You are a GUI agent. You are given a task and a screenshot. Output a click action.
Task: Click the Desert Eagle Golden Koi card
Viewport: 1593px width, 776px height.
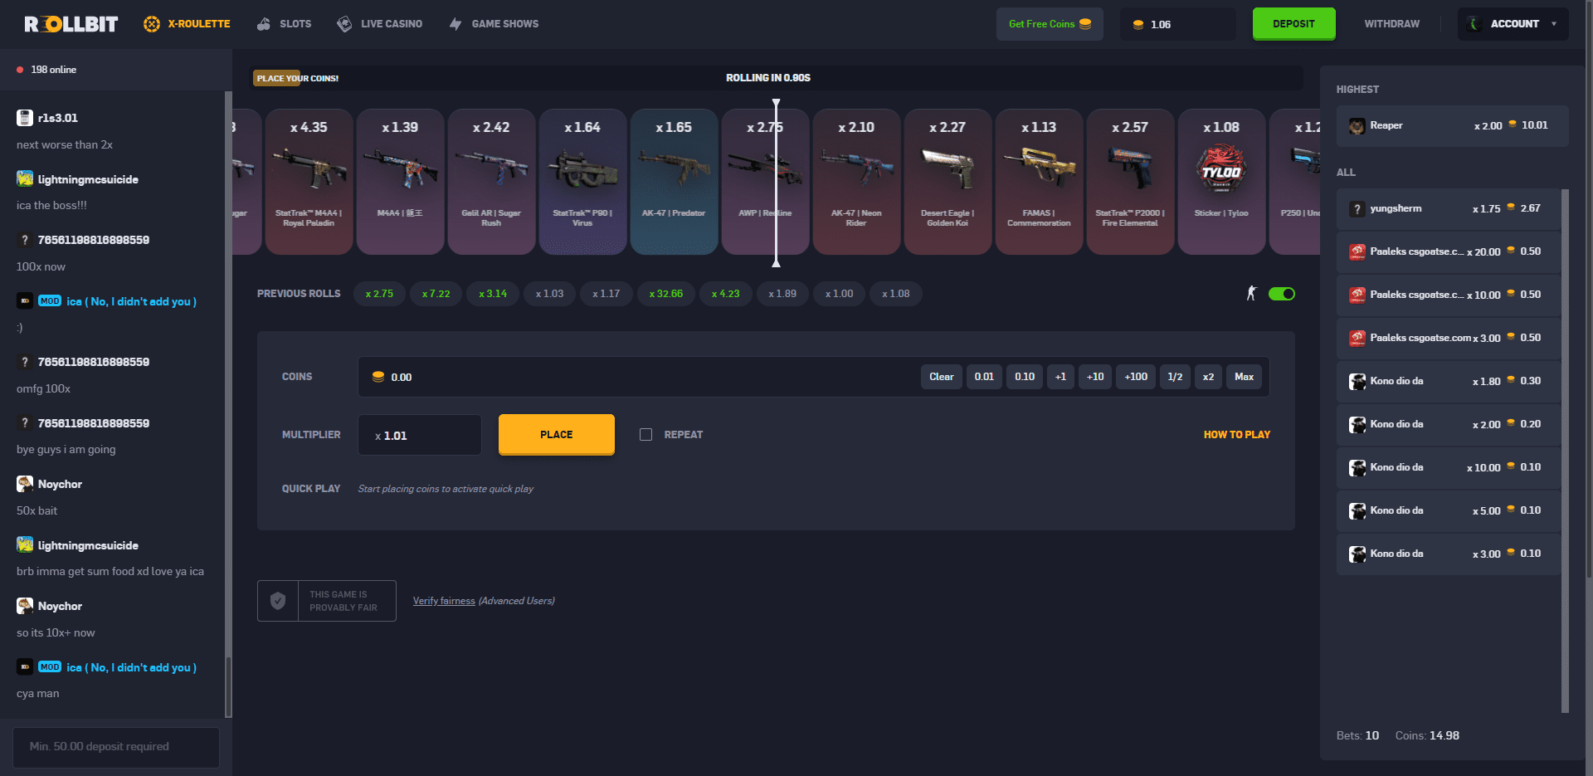click(x=948, y=182)
